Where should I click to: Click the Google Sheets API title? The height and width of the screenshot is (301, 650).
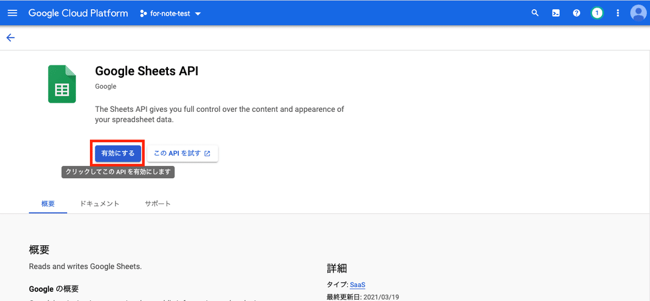coord(147,71)
